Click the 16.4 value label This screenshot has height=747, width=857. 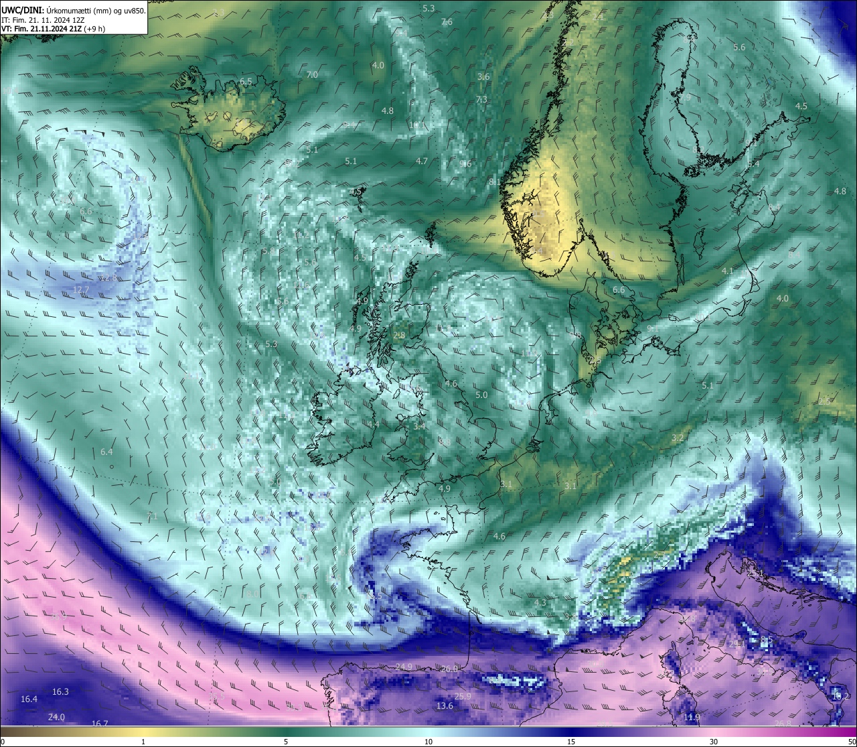point(29,699)
